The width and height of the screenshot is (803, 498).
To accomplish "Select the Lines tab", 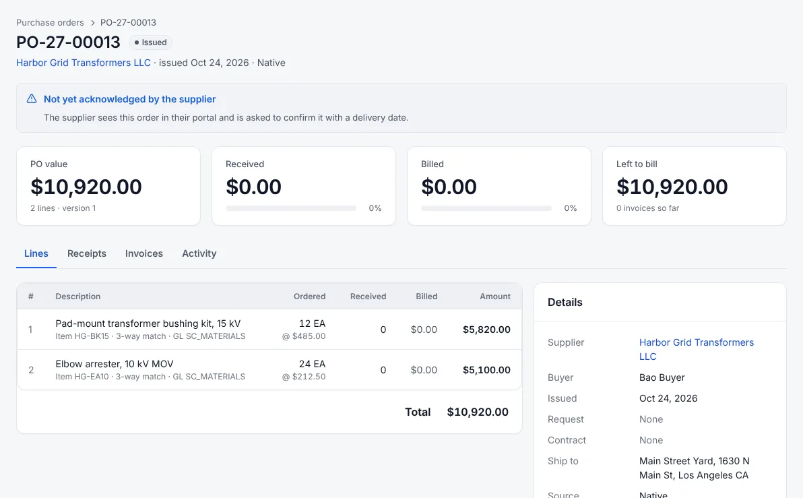I will click(x=36, y=253).
